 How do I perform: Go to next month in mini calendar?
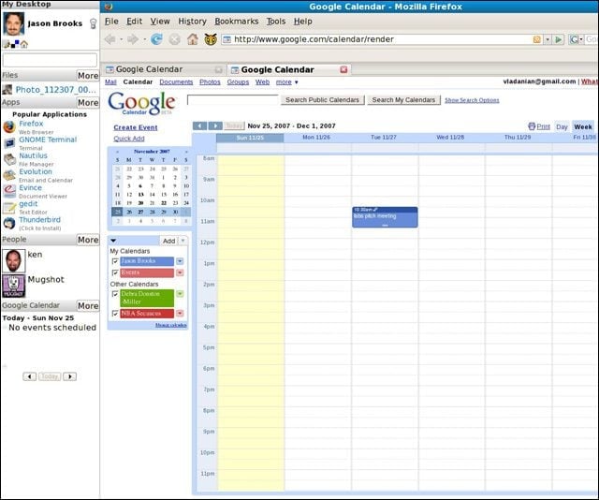186,152
